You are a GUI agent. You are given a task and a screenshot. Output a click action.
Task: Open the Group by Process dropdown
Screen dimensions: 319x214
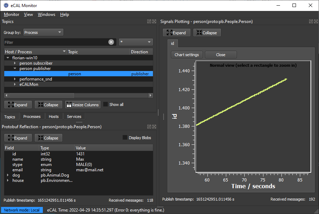43,32
